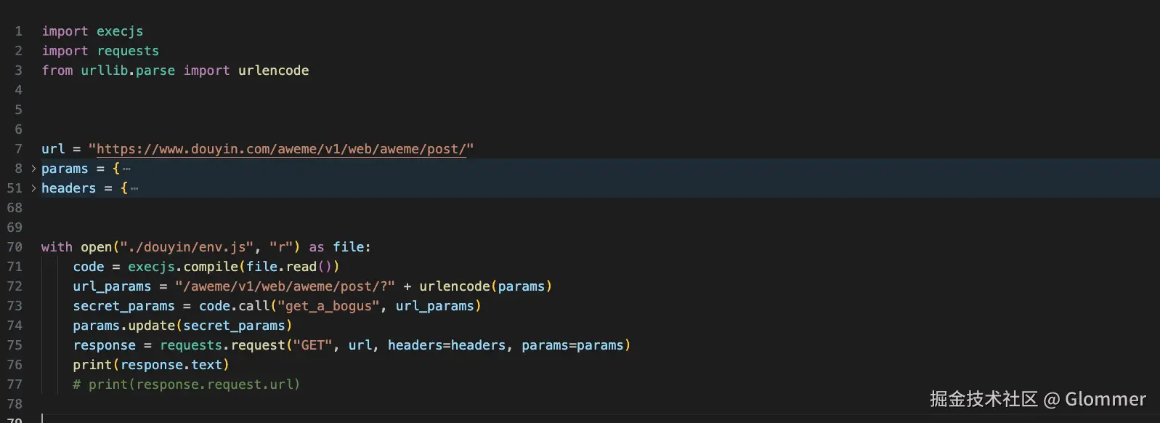Expand the folded params block chevron
The height and width of the screenshot is (423, 1160).
(x=33, y=169)
